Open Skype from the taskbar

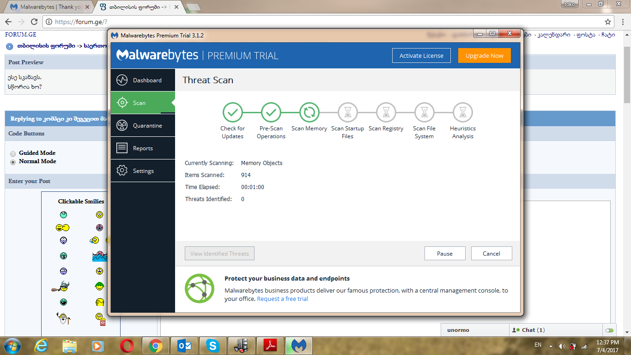tap(212, 346)
